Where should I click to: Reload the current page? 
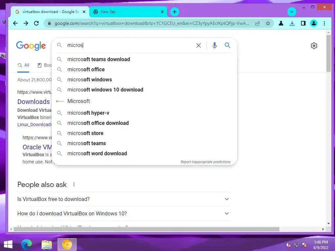click(x=36, y=23)
